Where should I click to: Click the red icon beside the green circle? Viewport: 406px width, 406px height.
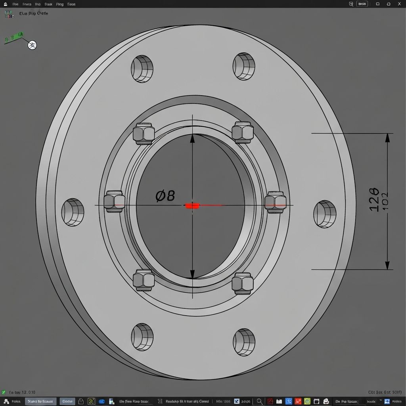298,401
